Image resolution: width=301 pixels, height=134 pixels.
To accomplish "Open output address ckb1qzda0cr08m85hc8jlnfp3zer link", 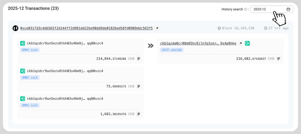I will pos(198,43).
